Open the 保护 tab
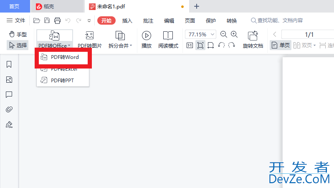Screen dimensions: 334x188 [x=211, y=20]
